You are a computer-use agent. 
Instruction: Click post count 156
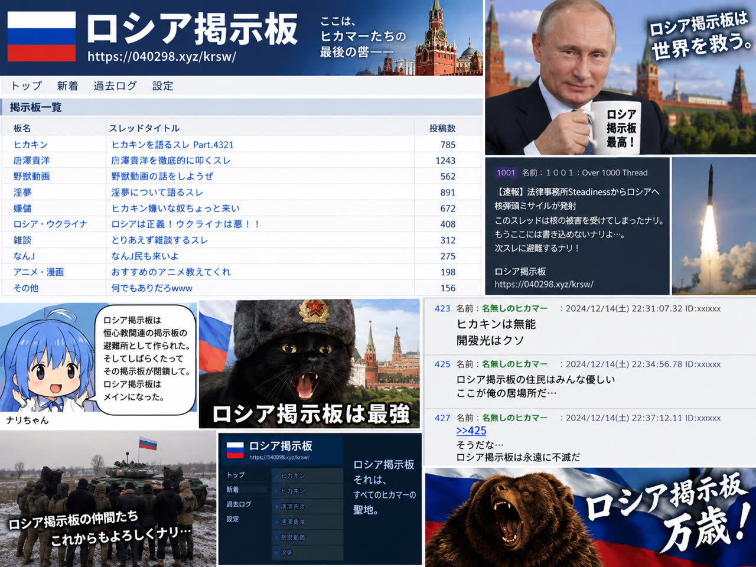point(448,288)
